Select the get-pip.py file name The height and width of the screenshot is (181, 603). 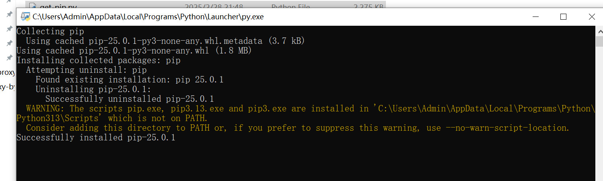pyautogui.click(x=58, y=6)
